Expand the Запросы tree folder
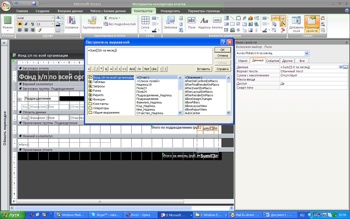 [x=90, y=86]
